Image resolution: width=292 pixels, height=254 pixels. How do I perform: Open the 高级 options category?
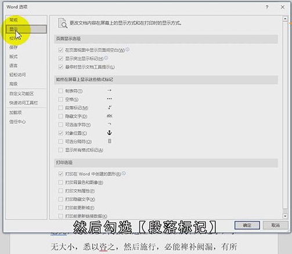click(x=13, y=84)
